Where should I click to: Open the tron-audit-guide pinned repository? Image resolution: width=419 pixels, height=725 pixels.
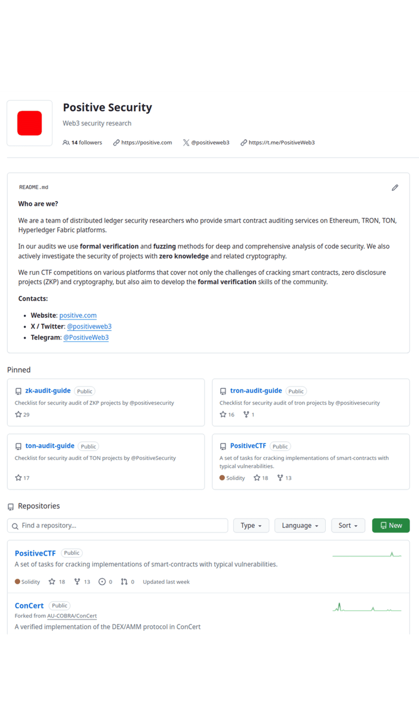coord(256,391)
